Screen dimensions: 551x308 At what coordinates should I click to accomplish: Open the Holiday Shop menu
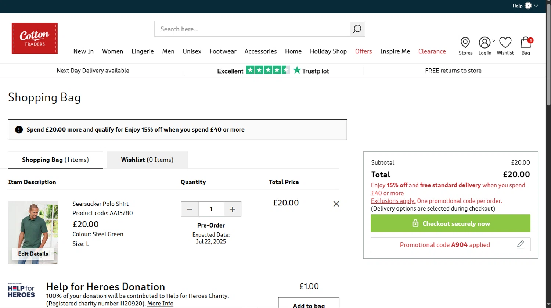tap(328, 51)
